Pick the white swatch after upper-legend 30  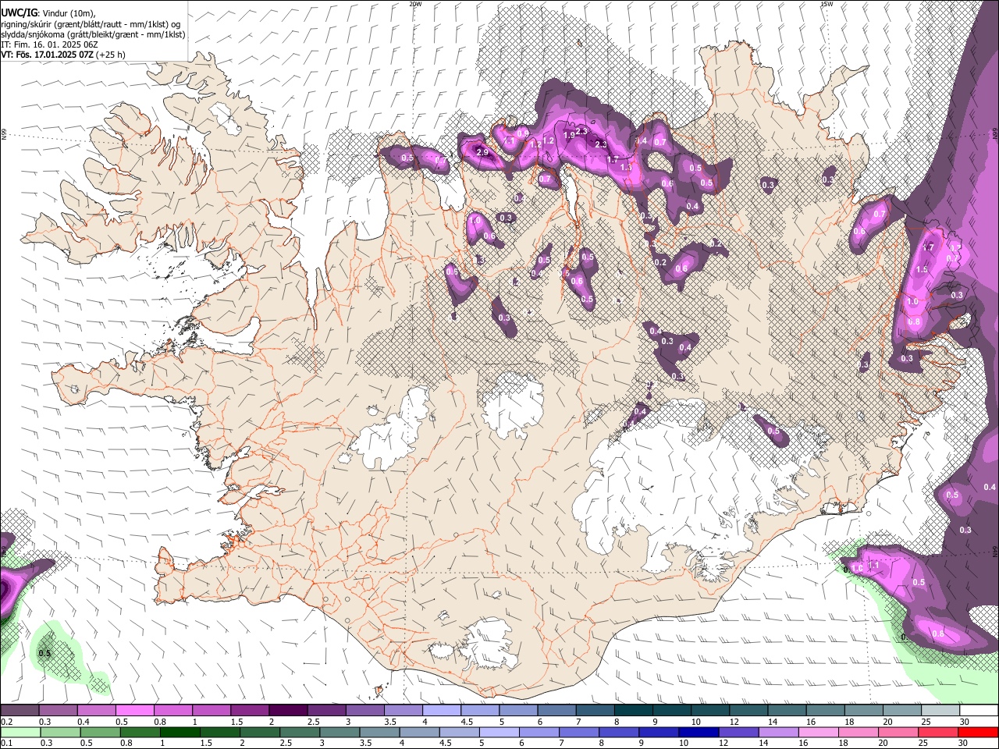(x=979, y=711)
